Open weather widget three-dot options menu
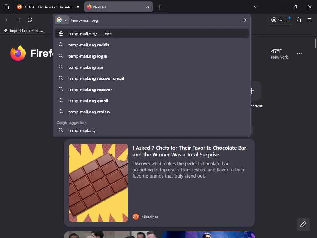 (299, 54)
